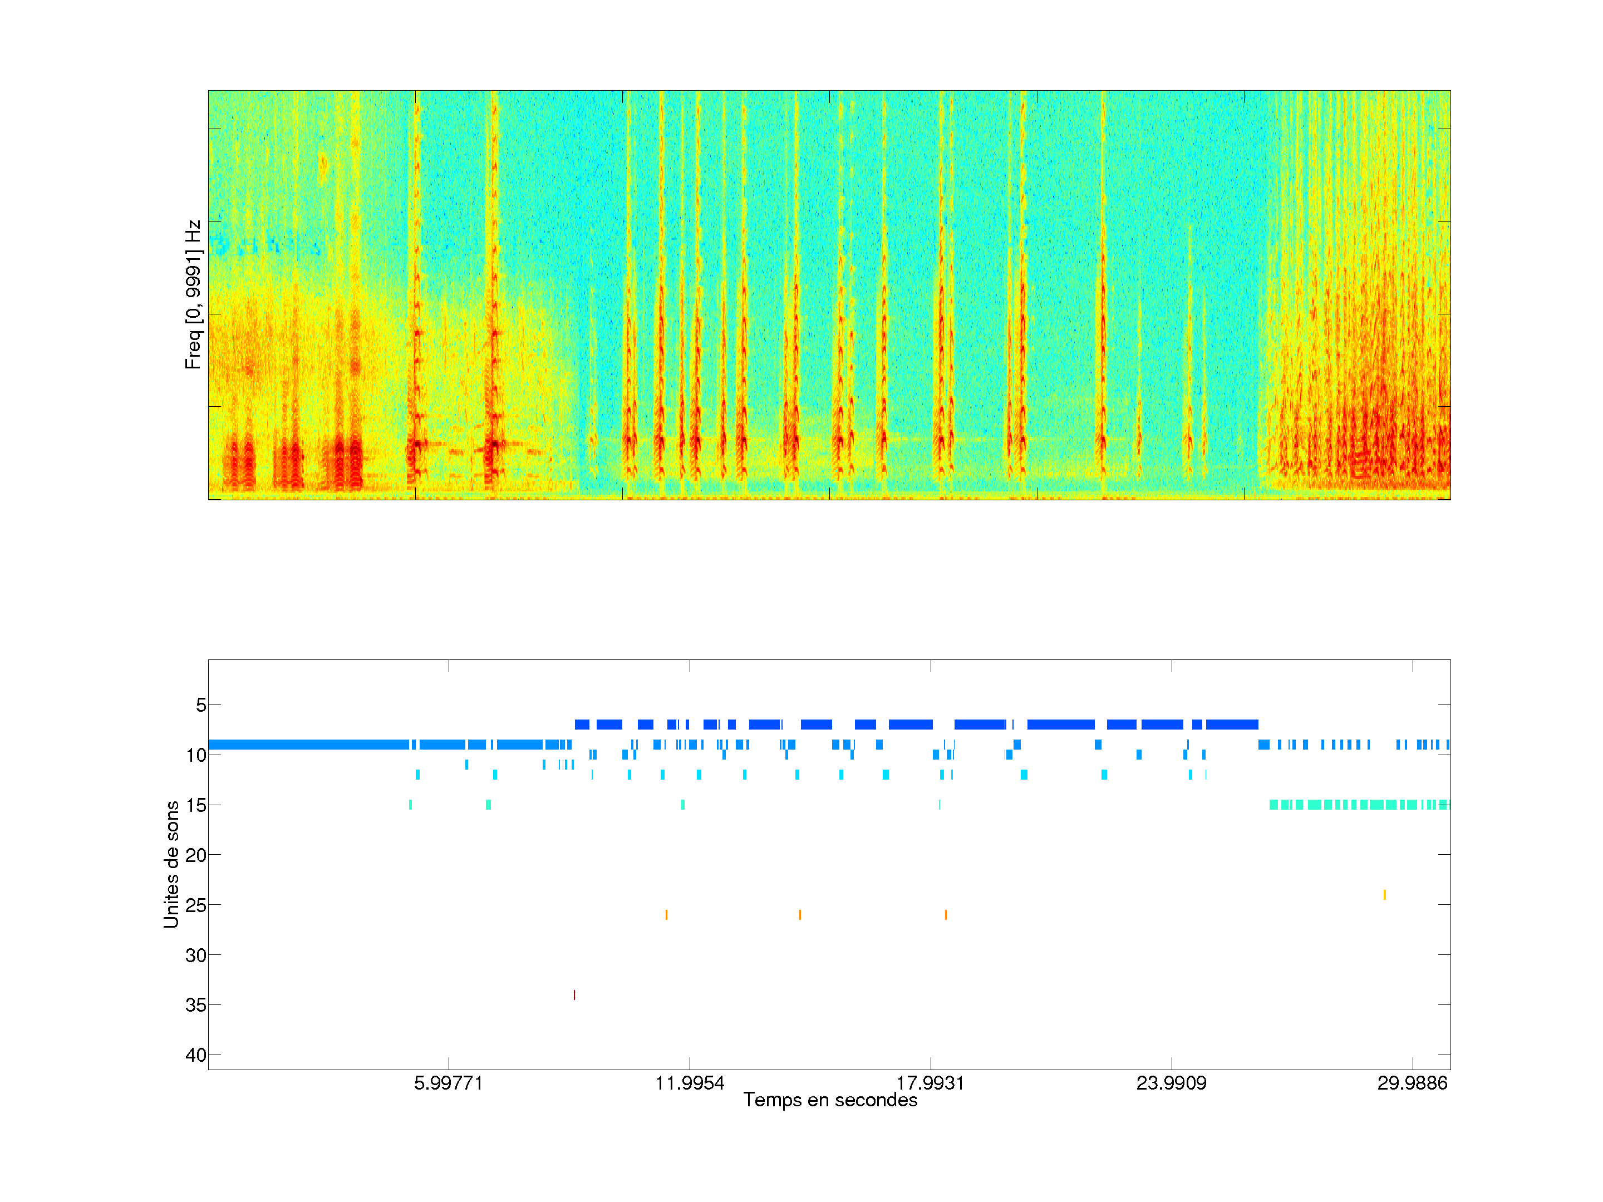1603x1202 pixels.
Task: Click the long continuous light-blue bar at unit 9
Action: click(308, 744)
